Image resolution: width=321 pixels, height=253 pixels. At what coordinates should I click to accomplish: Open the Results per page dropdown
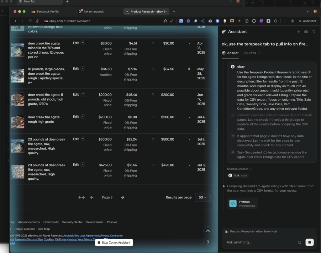[203, 198]
